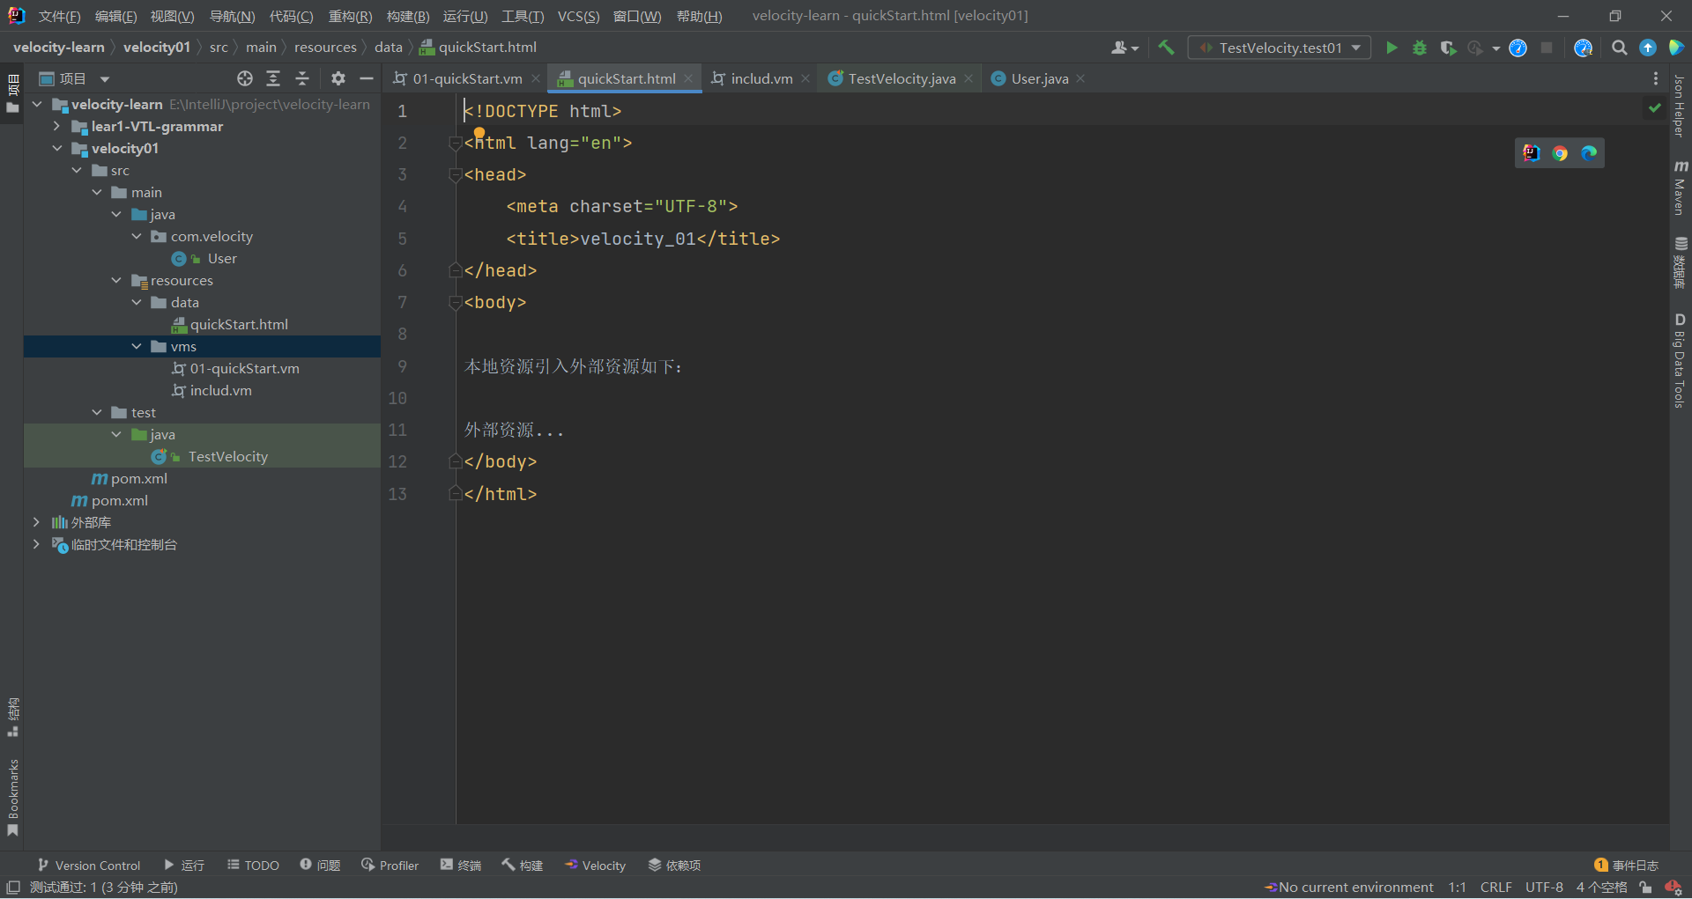The height and width of the screenshot is (899, 1692).
Task: Click the grey stop button in toolbar
Action: (1546, 48)
